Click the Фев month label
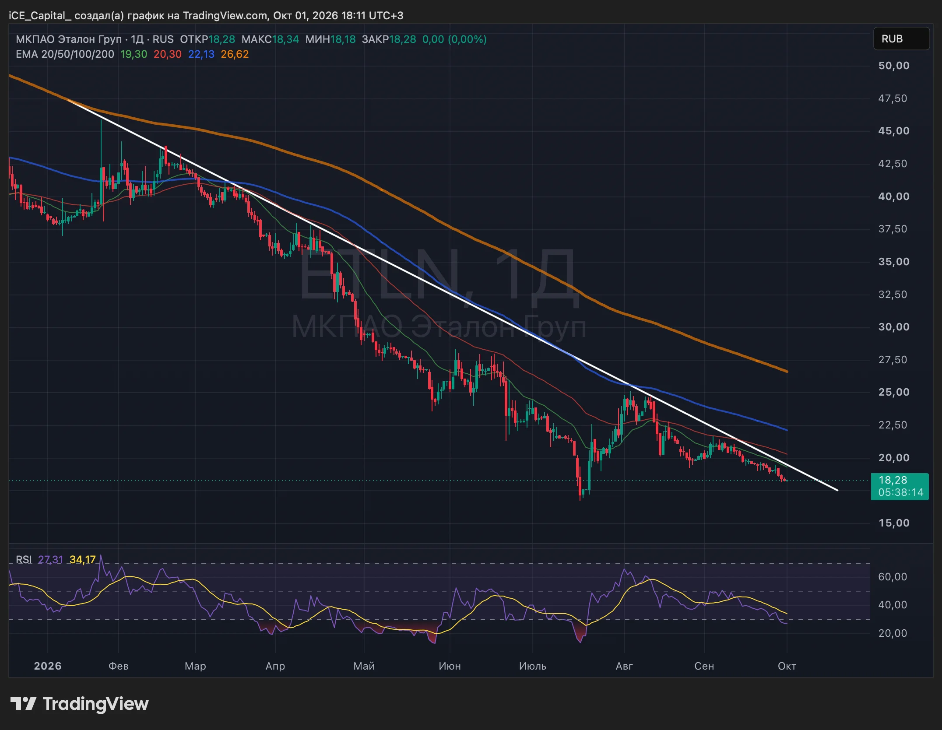 (x=119, y=666)
